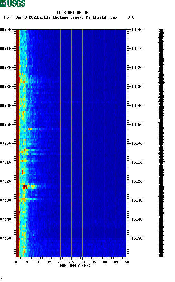
Task: Click the seismogram waveform trace strip
Action: coord(161,143)
